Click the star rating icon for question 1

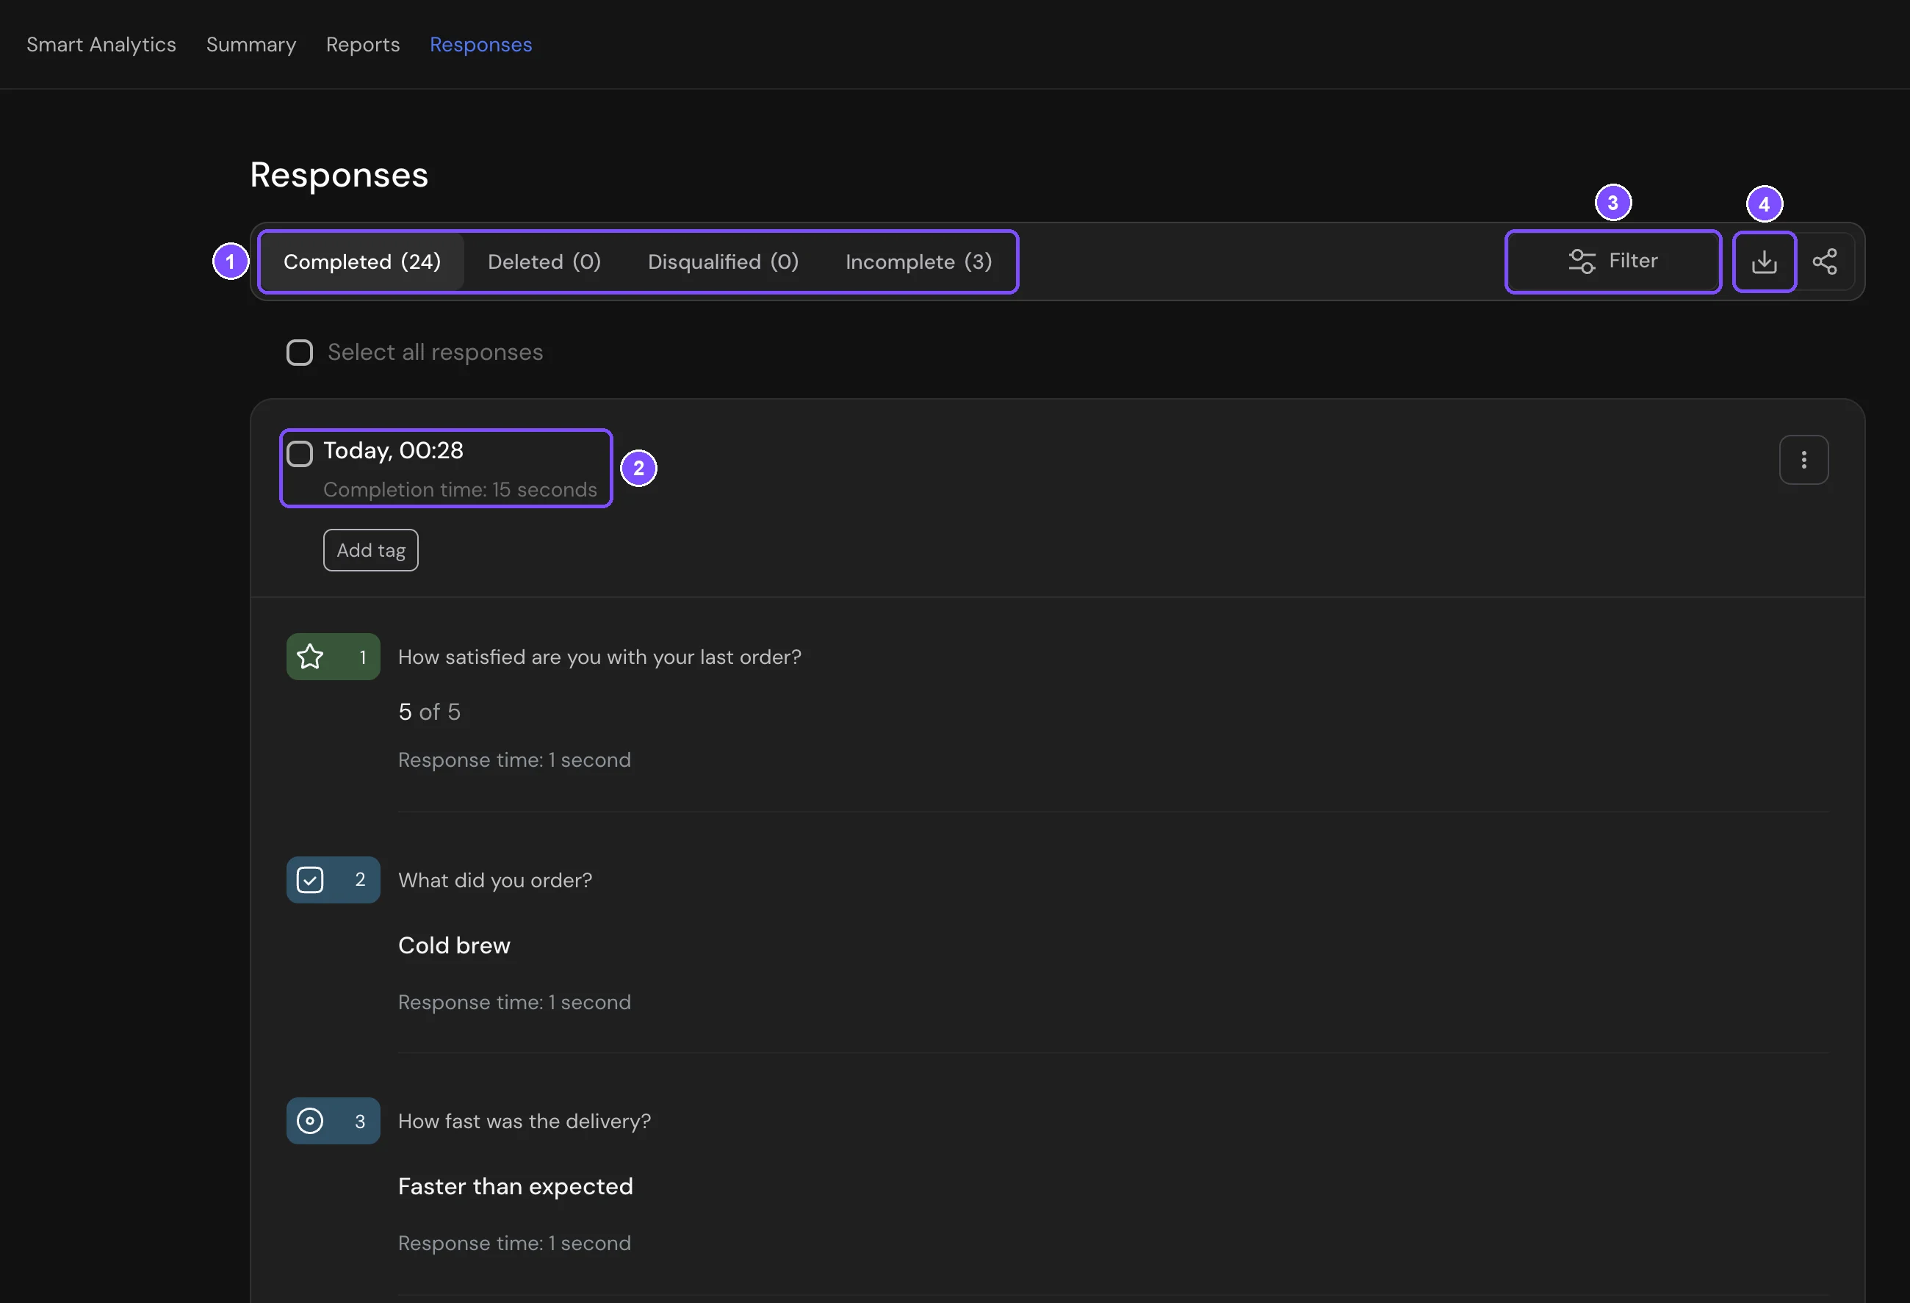(x=310, y=657)
